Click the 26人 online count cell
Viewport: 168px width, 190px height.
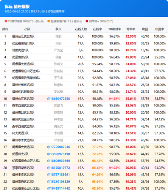point(81,78)
